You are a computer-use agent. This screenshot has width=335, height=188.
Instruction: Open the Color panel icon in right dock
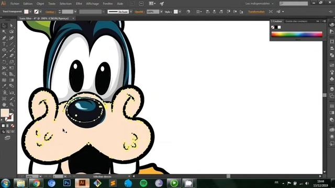[x=332, y=25]
